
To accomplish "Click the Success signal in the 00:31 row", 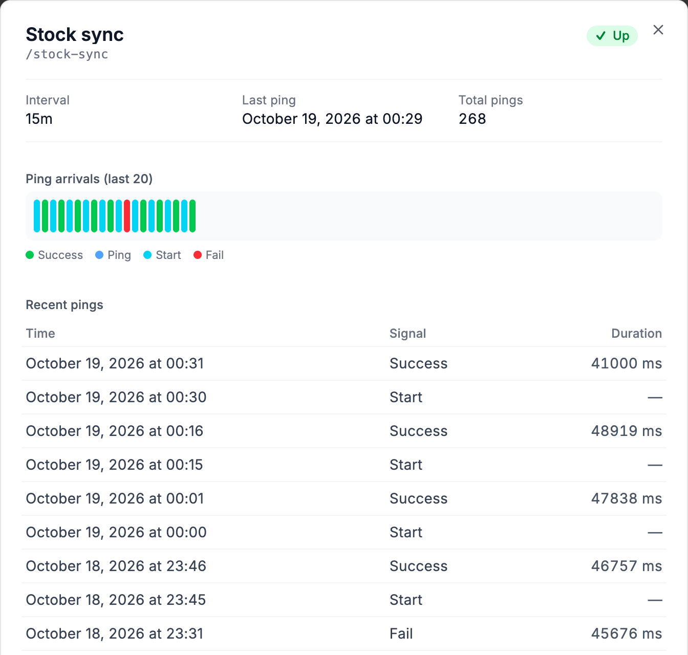I will (x=419, y=363).
